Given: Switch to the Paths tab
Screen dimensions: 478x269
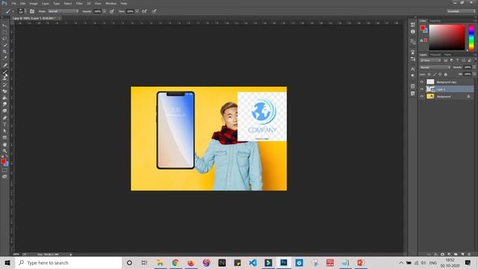Looking at the screenshot, I should click(x=447, y=55).
